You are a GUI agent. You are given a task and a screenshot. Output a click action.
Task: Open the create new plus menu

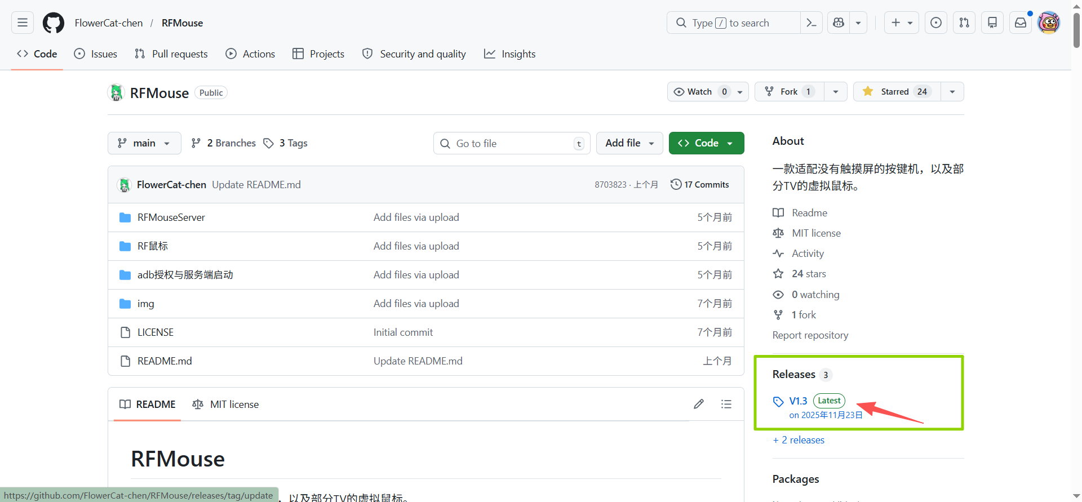pyautogui.click(x=902, y=23)
